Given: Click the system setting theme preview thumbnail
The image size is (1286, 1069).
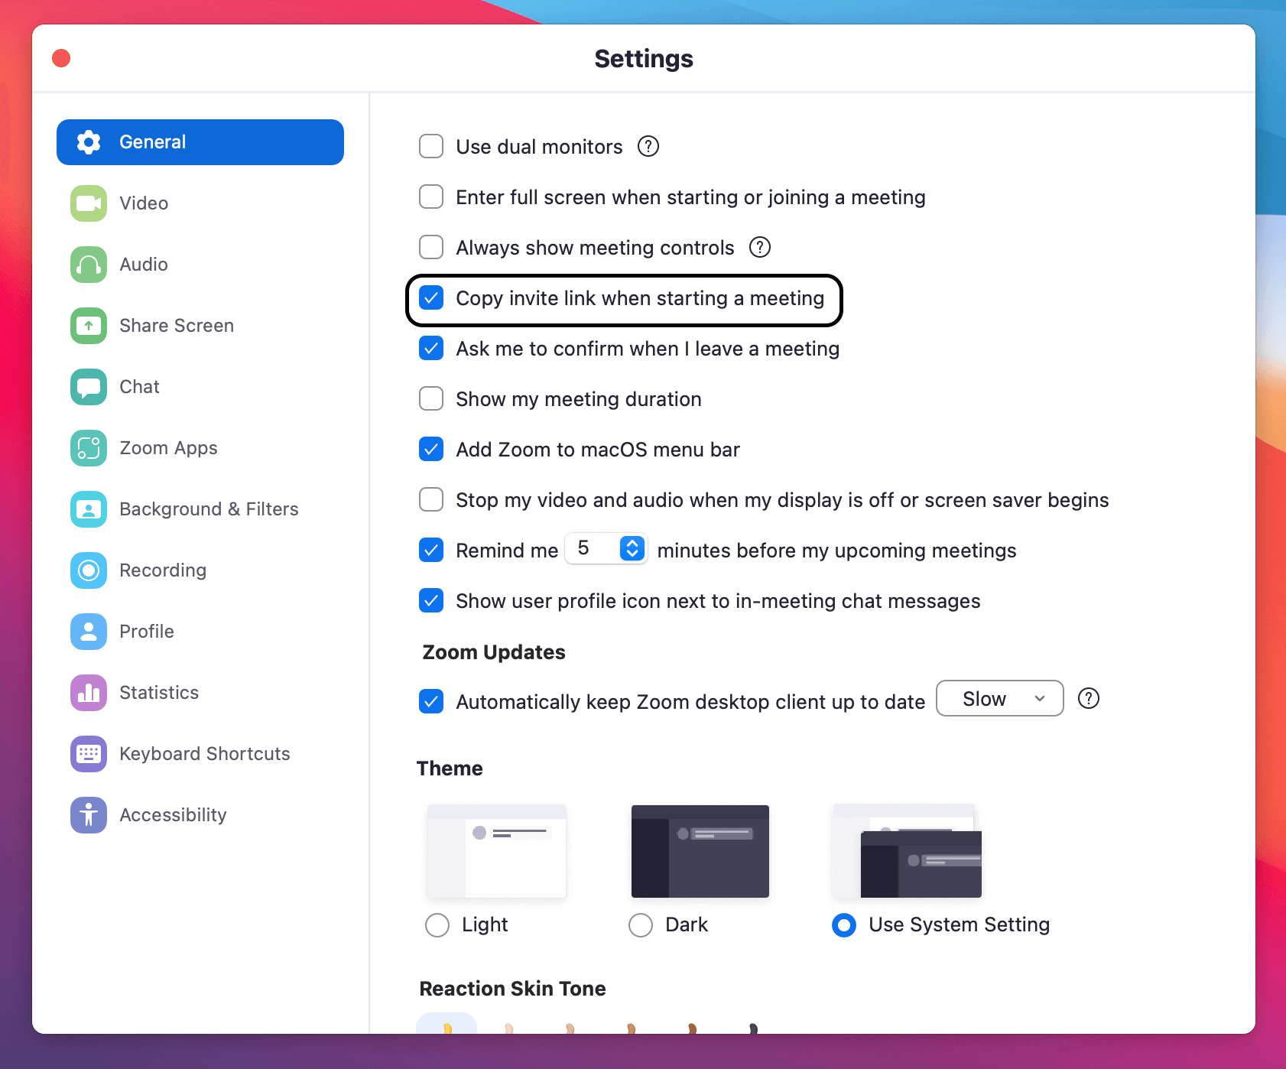Looking at the screenshot, I should [908, 851].
